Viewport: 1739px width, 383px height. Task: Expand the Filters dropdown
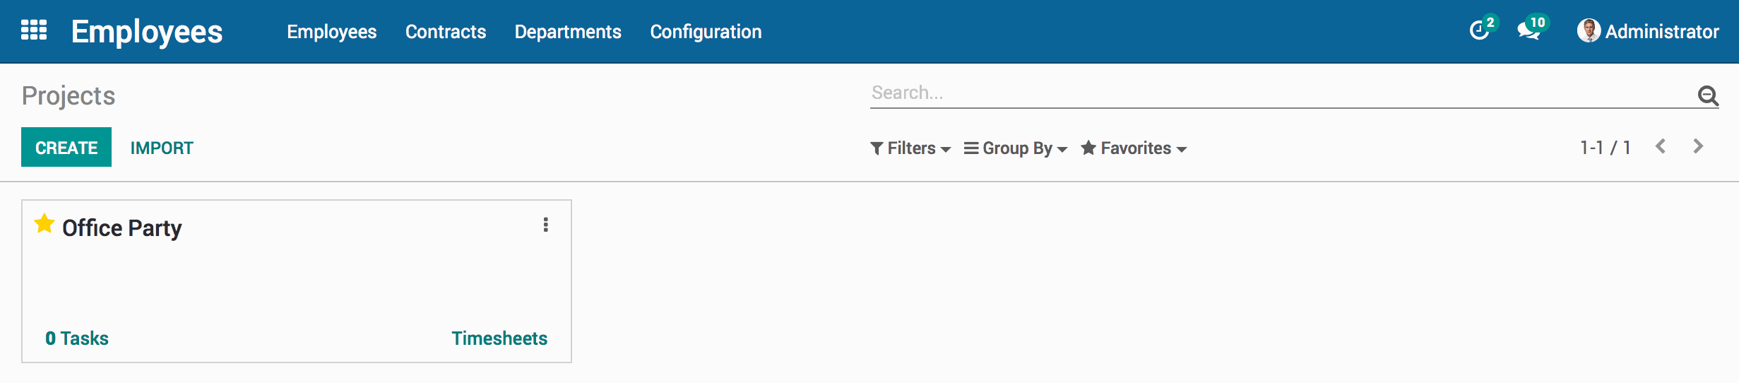point(910,148)
